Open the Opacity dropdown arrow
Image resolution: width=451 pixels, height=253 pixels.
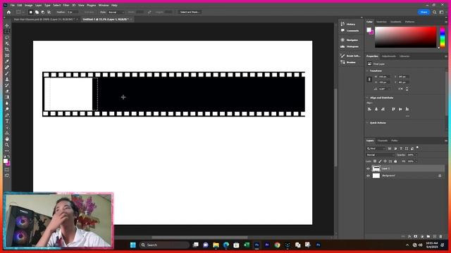(416, 155)
